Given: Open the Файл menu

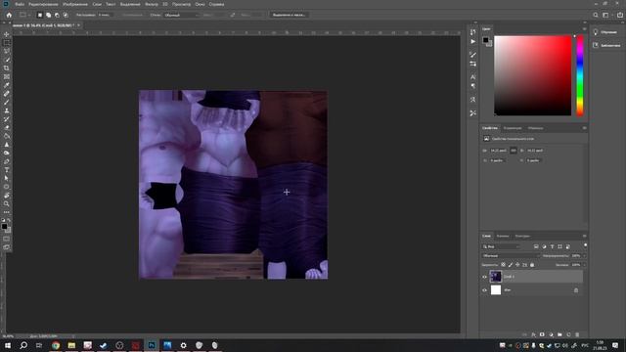Looking at the screenshot, I should tap(20, 4).
